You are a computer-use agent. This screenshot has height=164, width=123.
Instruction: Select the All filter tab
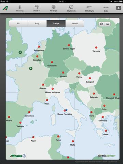18,24
